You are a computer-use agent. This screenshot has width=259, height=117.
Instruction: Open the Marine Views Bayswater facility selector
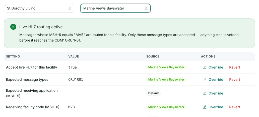115,8
